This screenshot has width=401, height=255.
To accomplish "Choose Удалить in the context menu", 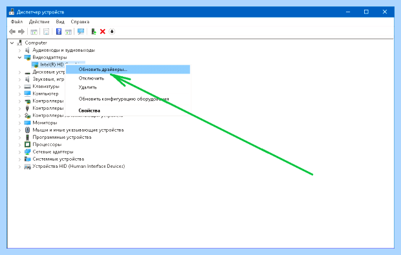I will click(x=128, y=87).
